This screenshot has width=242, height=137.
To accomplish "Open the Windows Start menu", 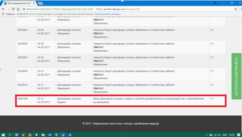I will [3, 134].
